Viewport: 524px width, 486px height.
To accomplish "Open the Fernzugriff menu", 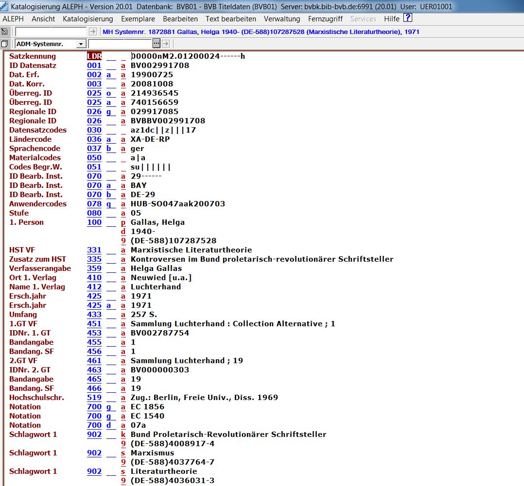I will pyautogui.click(x=325, y=19).
